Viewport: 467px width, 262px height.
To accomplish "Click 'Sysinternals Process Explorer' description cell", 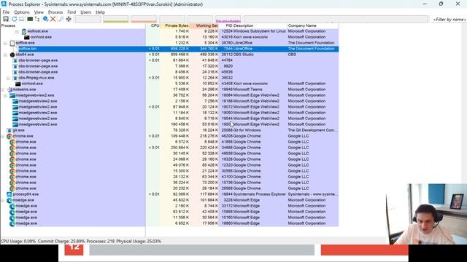I will (260, 194).
